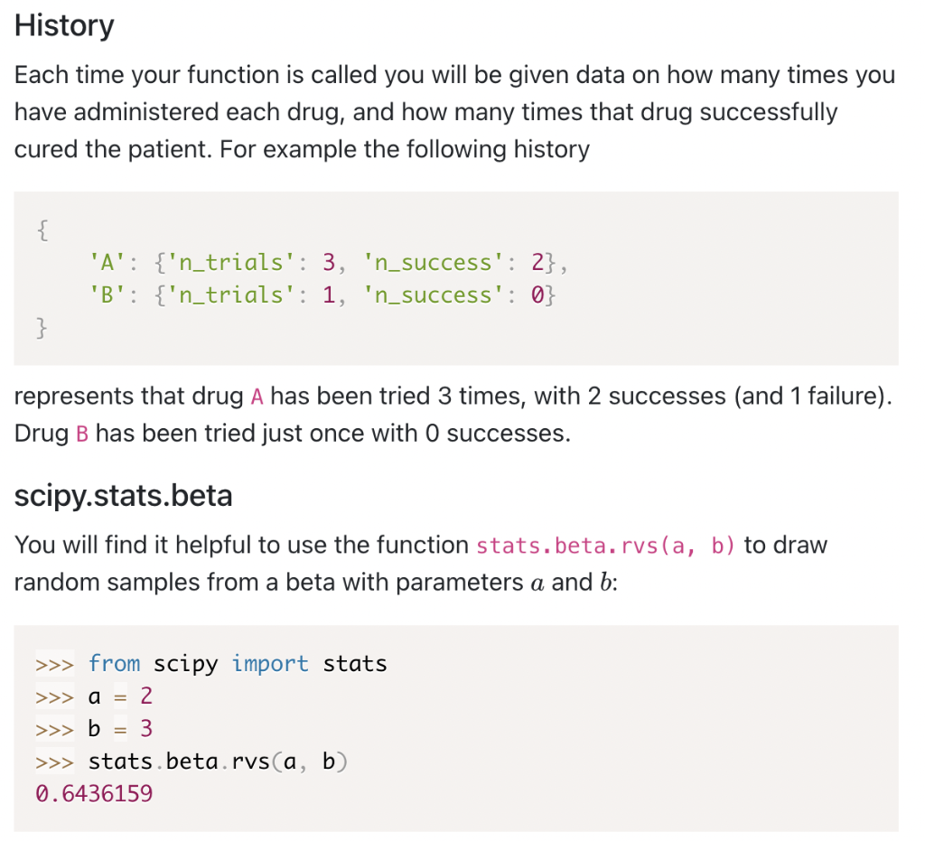Click the scipy.stats.beta heading
The height and width of the screenshot is (841, 925).
click(x=123, y=496)
